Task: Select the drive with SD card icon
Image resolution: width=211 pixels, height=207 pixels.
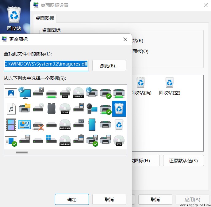Action: (79, 123)
